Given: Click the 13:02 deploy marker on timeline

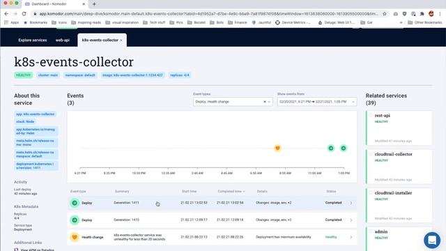Looking at the screenshot, I should click(344, 148).
